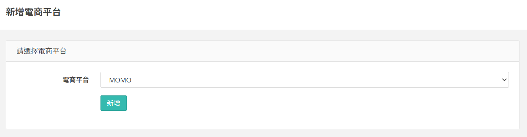The width and height of the screenshot is (527, 137).
Task: Click the middle of the MOMO select field
Action: (304, 80)
